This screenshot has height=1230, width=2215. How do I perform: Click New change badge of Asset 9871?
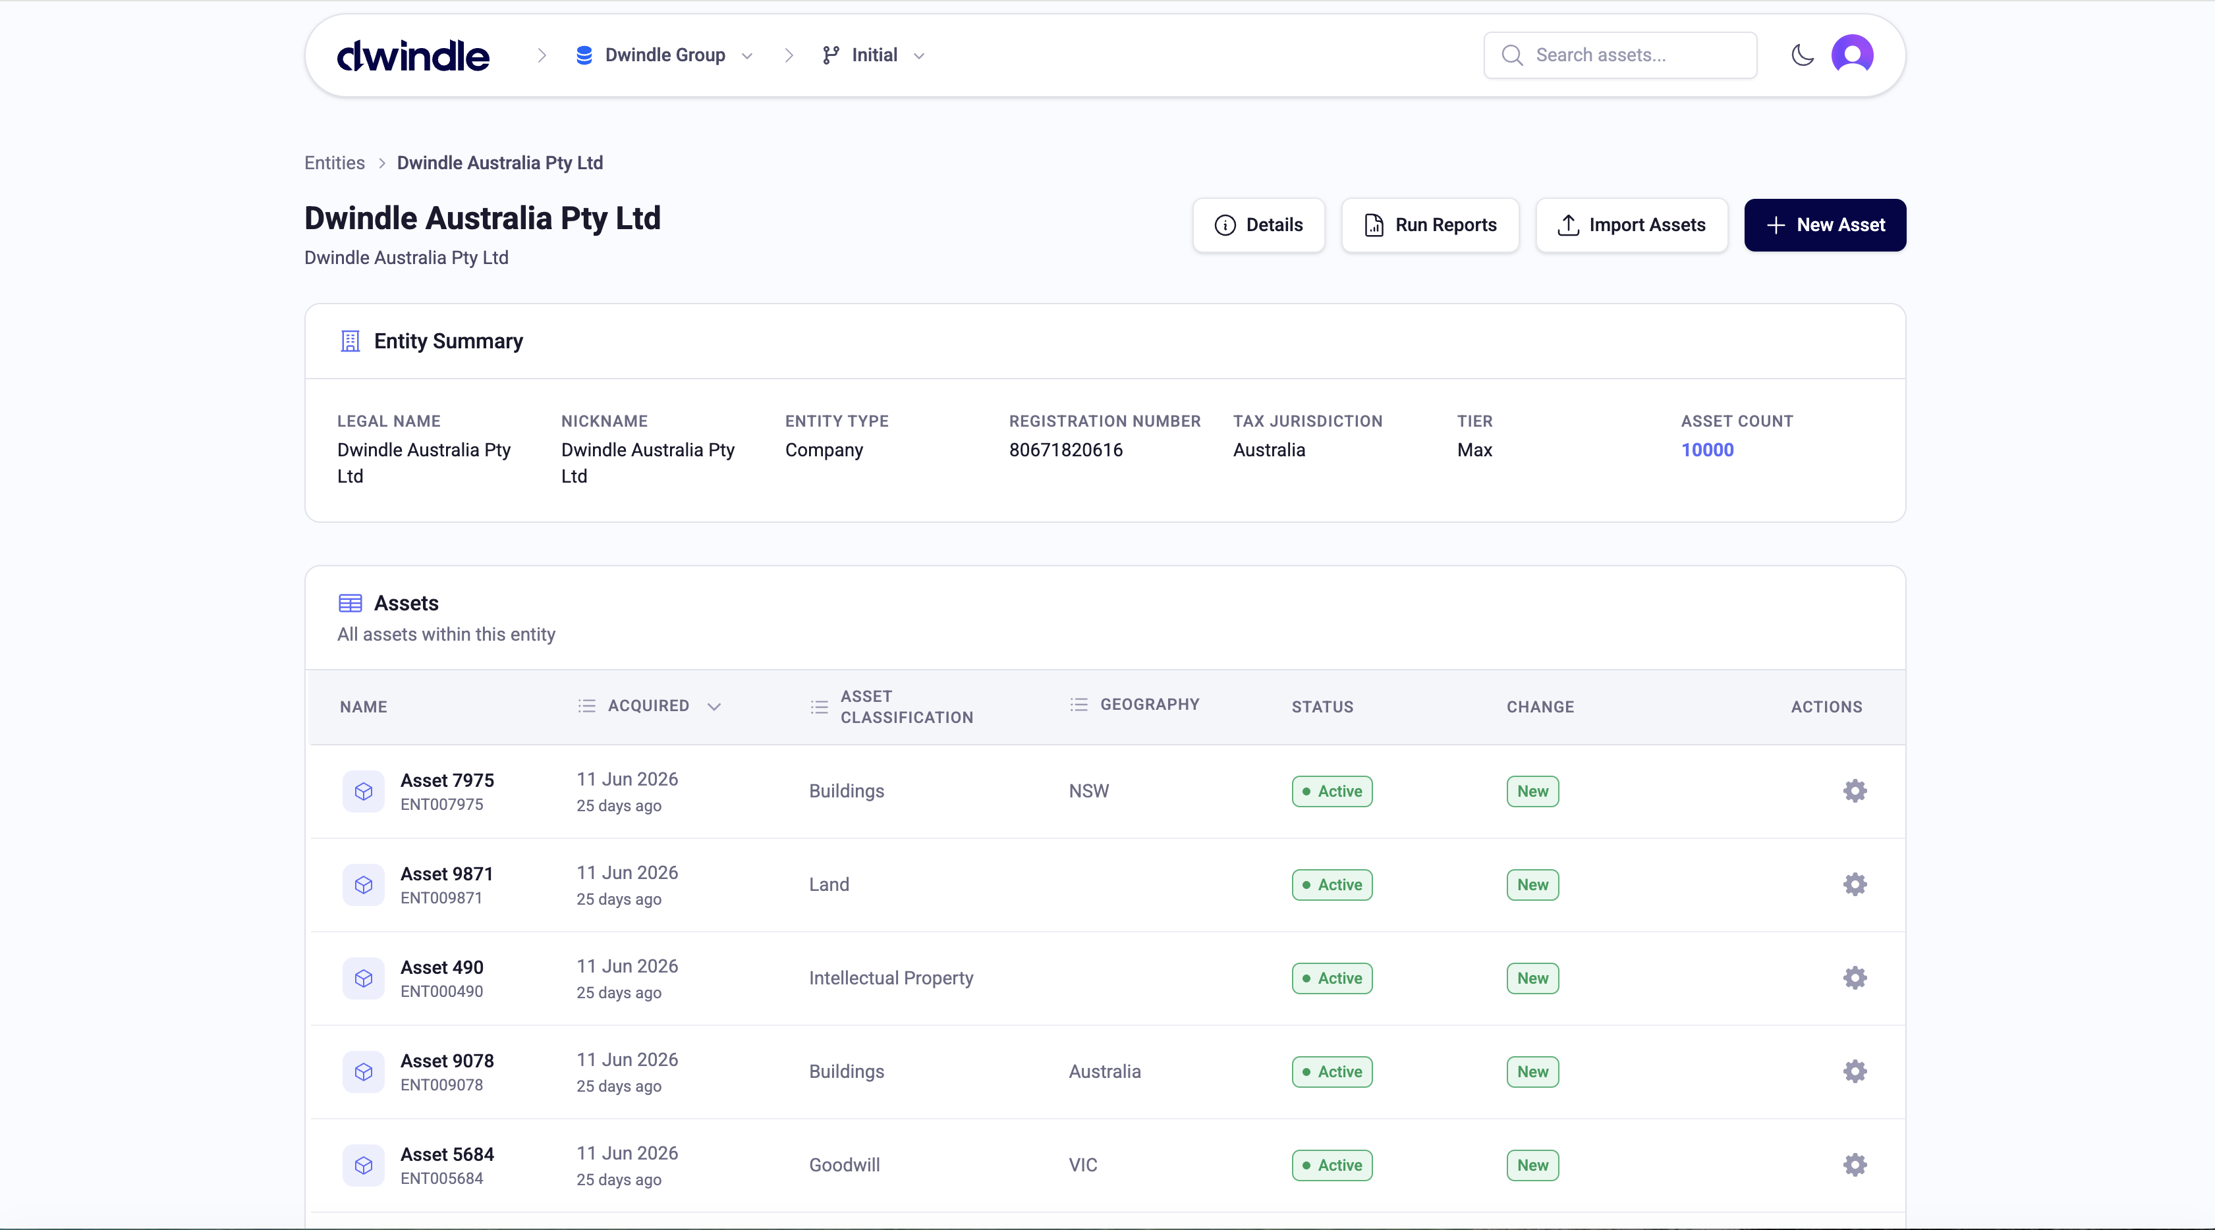(1532, 886)
